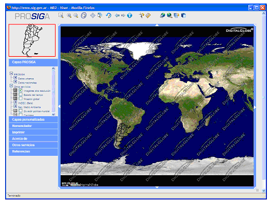Open the Referencias panel
This screenshot has height=204, width=272.
point(33,152)
